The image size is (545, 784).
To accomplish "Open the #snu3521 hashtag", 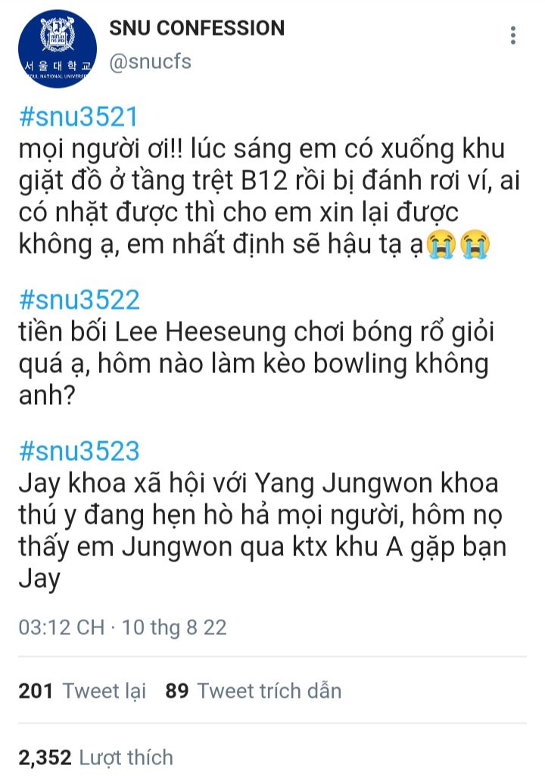I will click(x=79, y=117).
